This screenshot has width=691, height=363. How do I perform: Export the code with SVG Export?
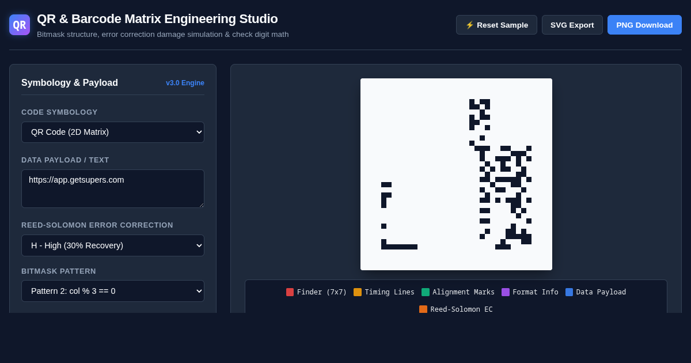(x=572, y=25)
